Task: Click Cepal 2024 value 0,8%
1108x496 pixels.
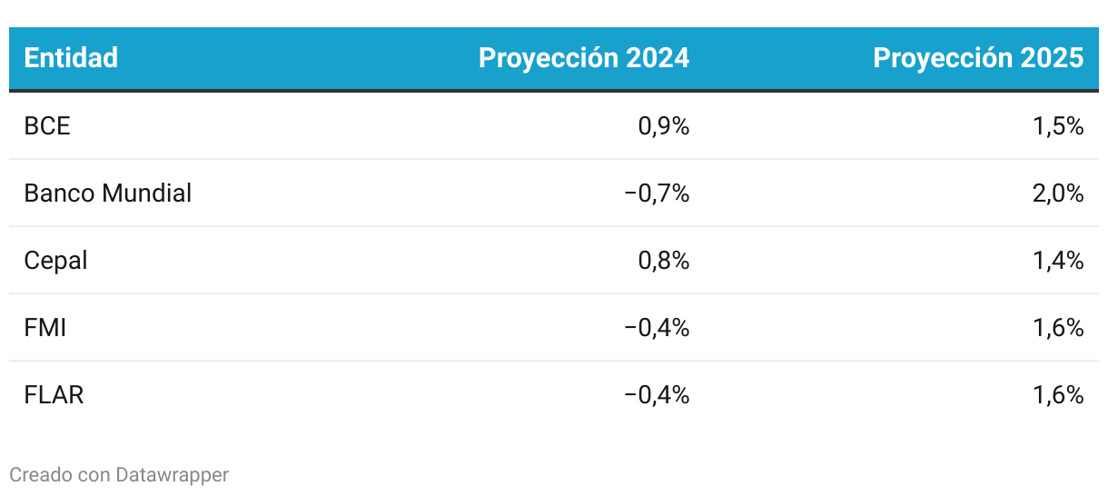Action: pos(664,261)
